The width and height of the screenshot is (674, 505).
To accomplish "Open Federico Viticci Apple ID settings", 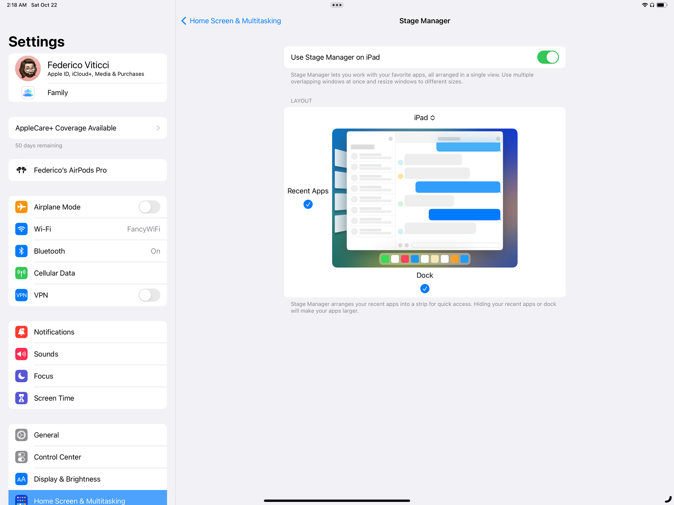I will (87, 68).
